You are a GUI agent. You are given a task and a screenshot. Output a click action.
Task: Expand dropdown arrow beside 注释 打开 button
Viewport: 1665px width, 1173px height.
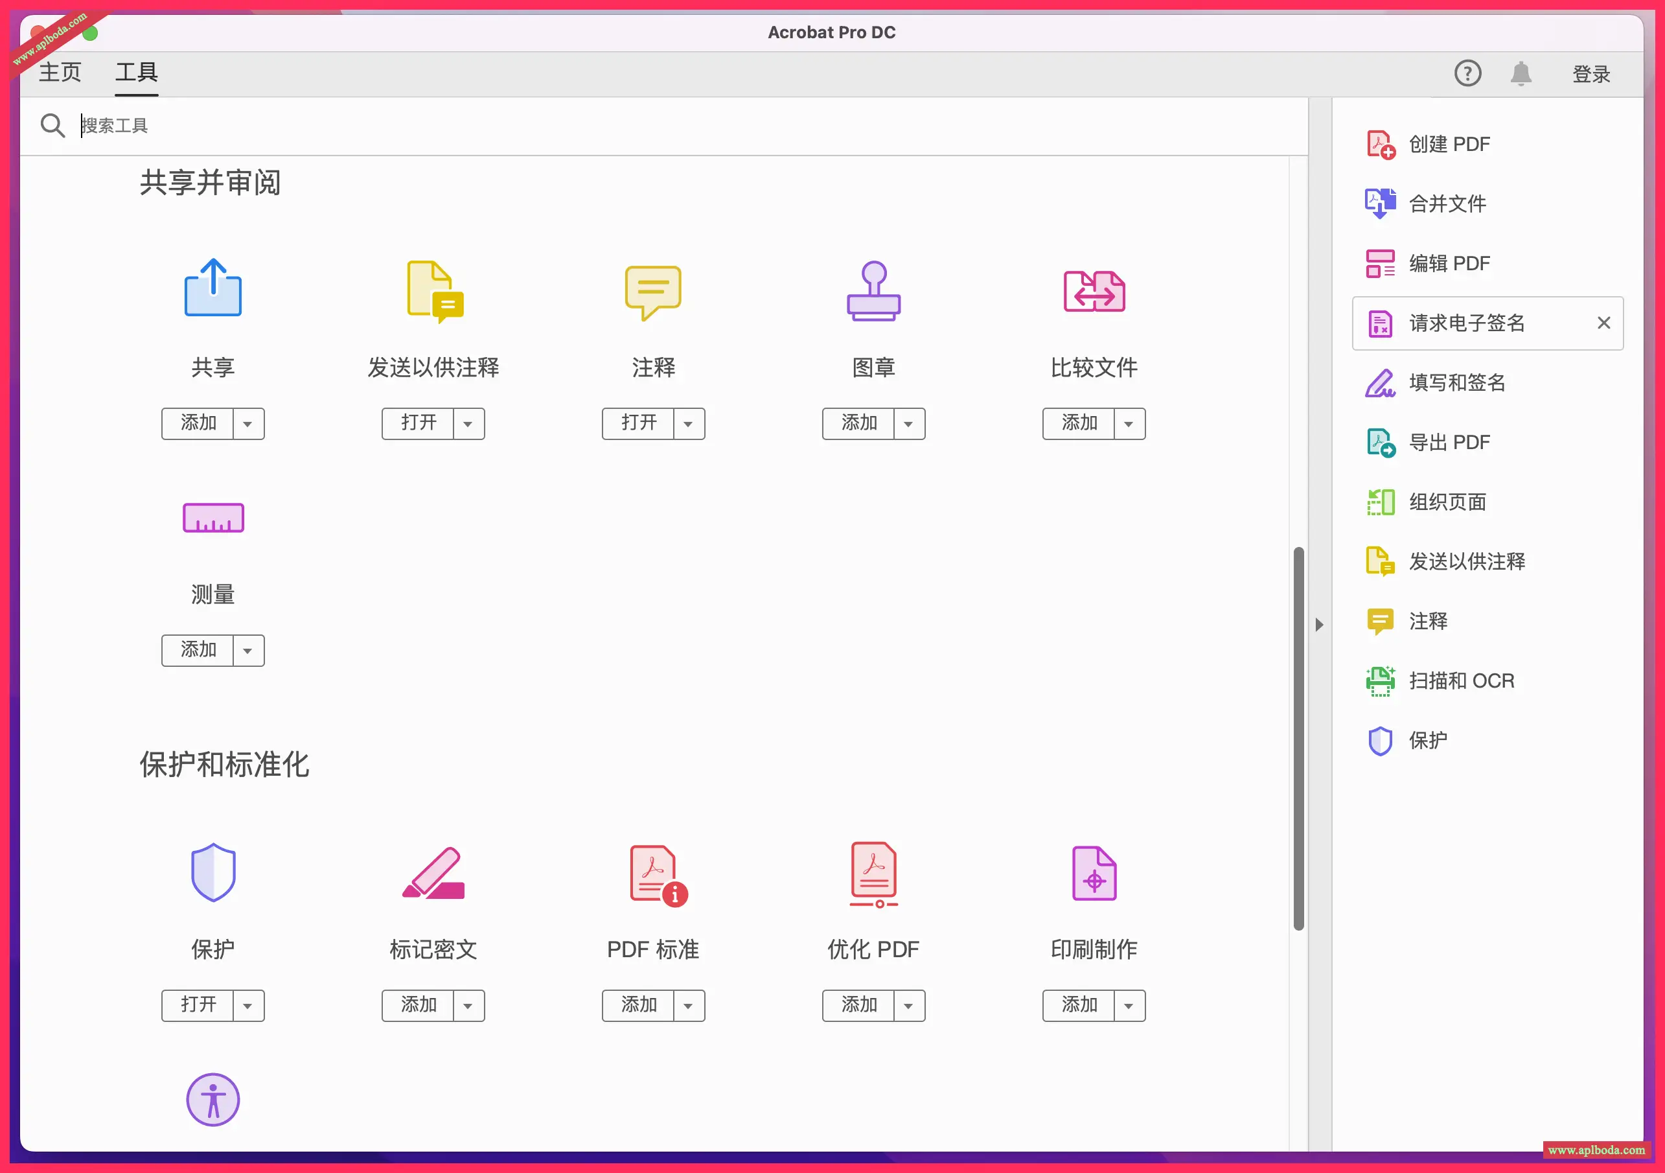[x=688, y=424]
